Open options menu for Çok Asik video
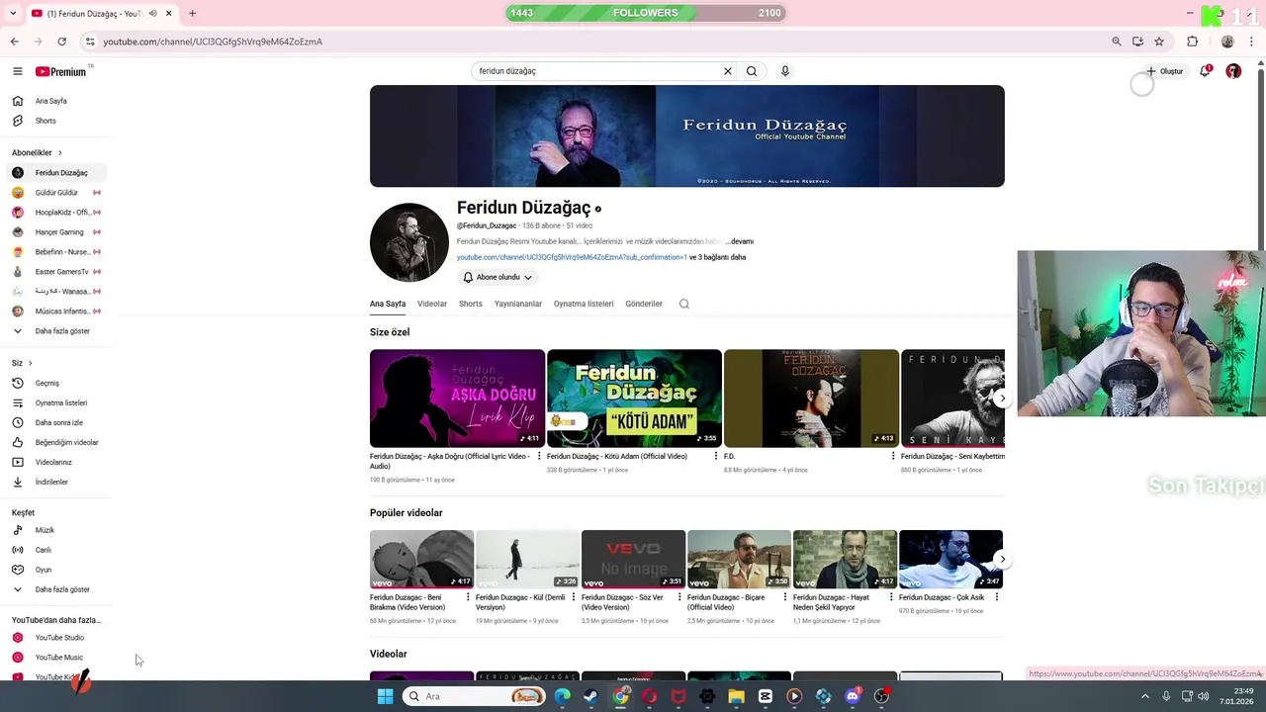 click(997, 597)
